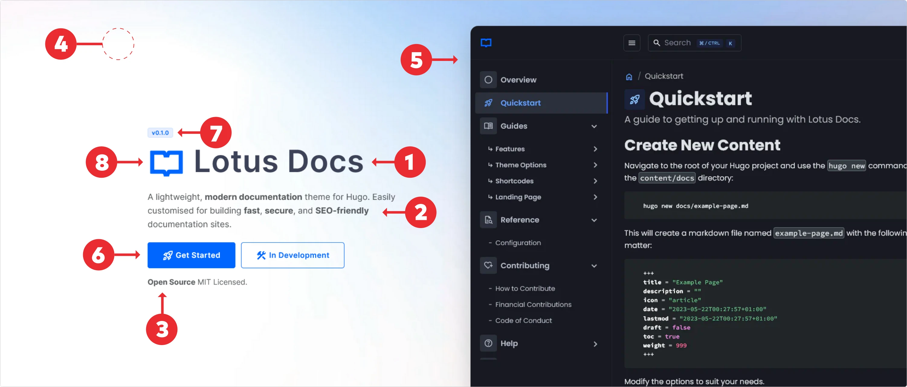Open Configuration under Reference
Screen dimensions: 907x387
pos(518,243)
